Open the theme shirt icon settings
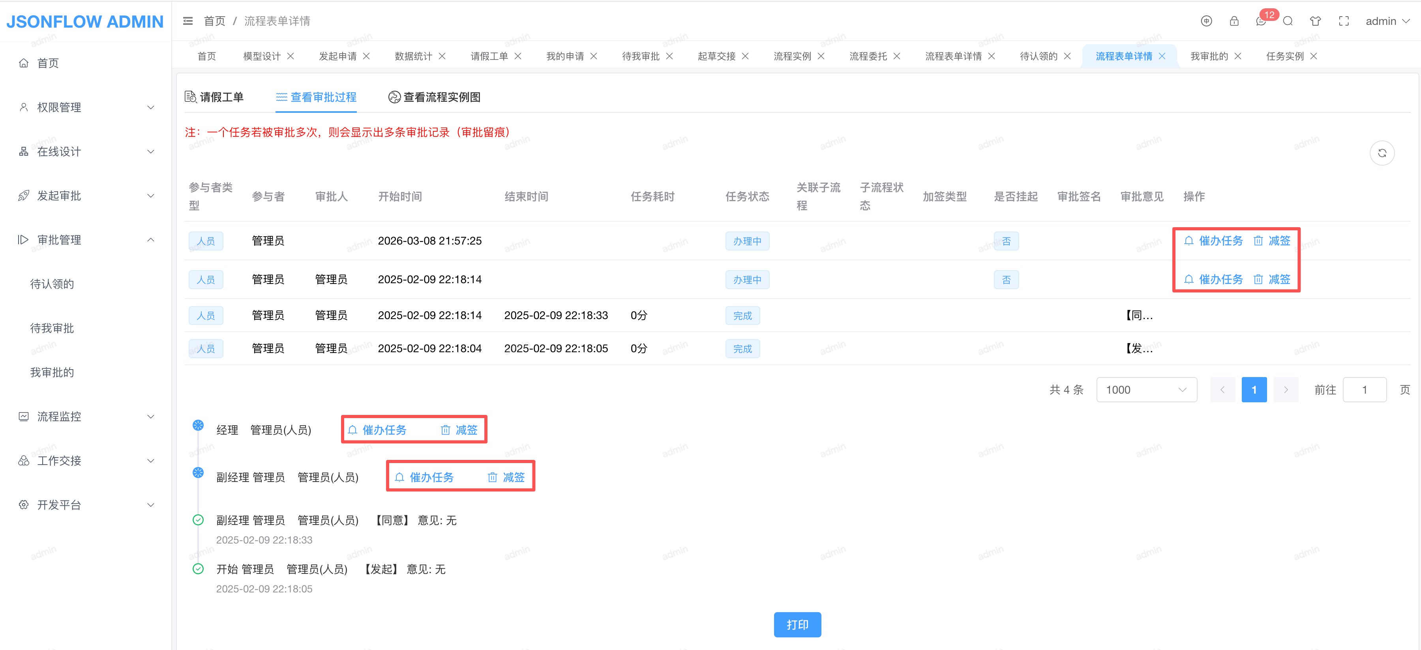Viewport: 1421px width, 650px height. coord(1316,21)
